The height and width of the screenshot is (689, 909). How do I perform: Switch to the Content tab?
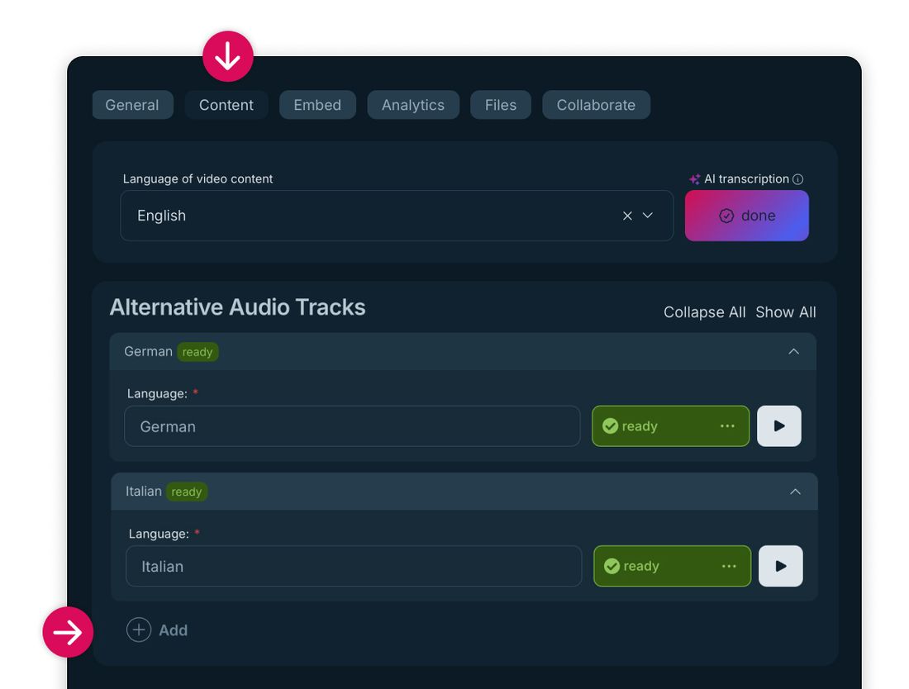(x=226, y=105)
